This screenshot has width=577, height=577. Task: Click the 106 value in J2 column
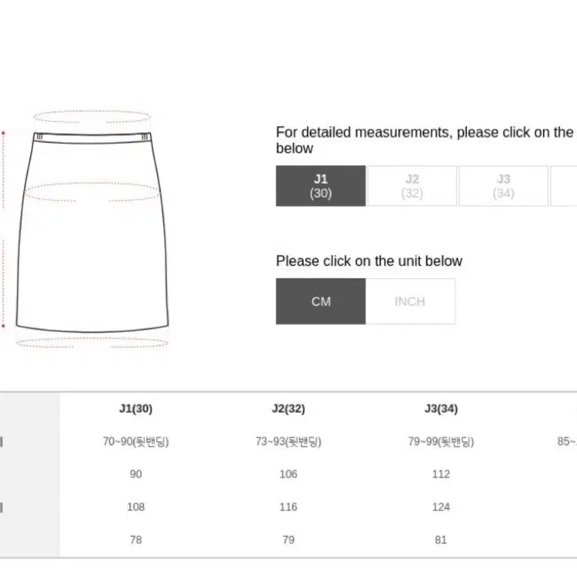pyautogui.click(x=288, y=474)
